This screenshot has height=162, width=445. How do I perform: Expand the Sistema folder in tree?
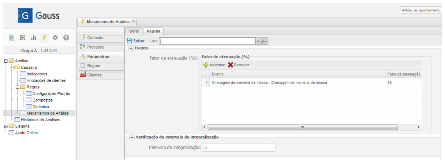pyautogui.click(x=6, y=126)
